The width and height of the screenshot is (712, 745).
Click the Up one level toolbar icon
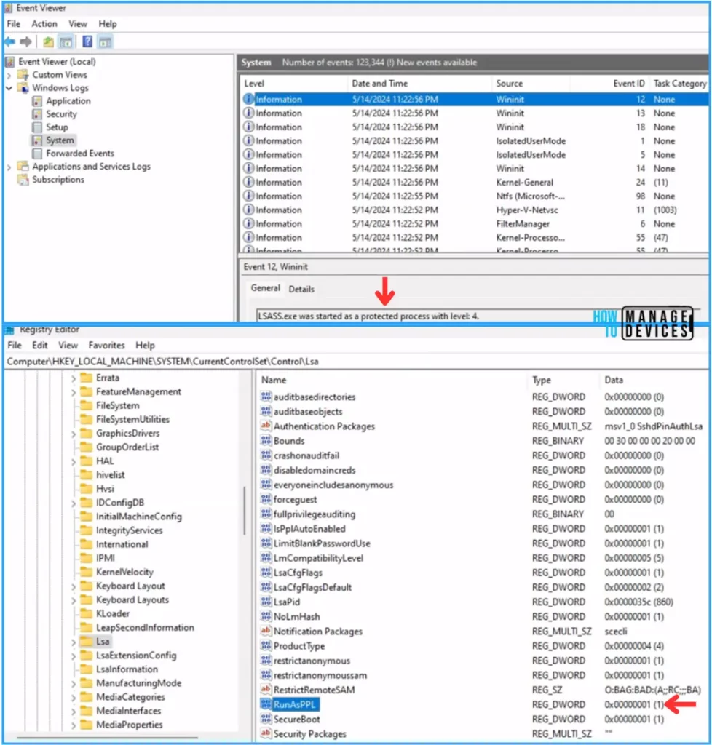click(48, 41)
